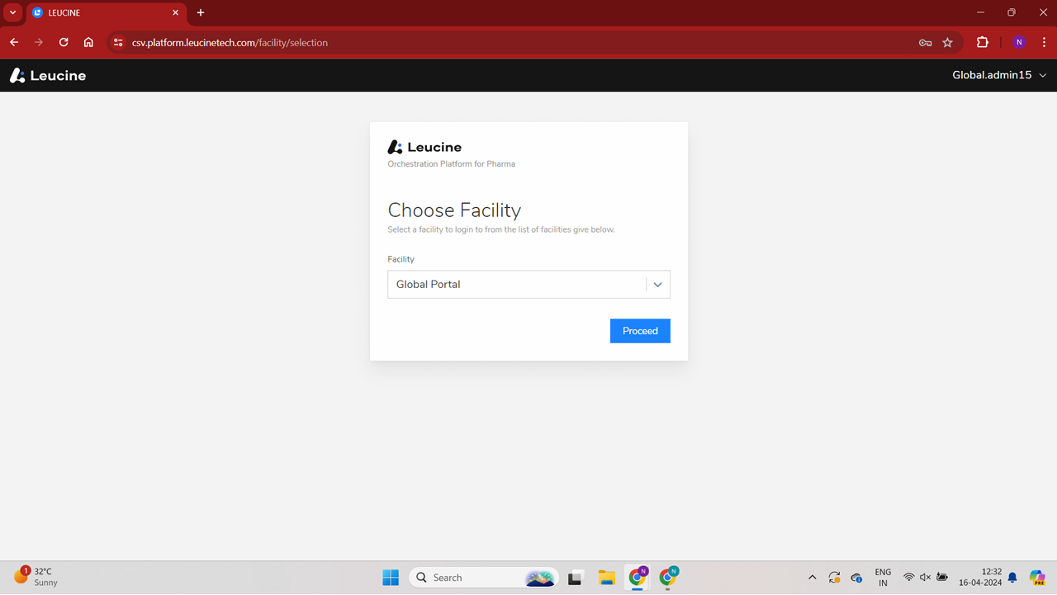
Task: Open second Chrome icon in taskbar
Action: click(x=669, y=577)
